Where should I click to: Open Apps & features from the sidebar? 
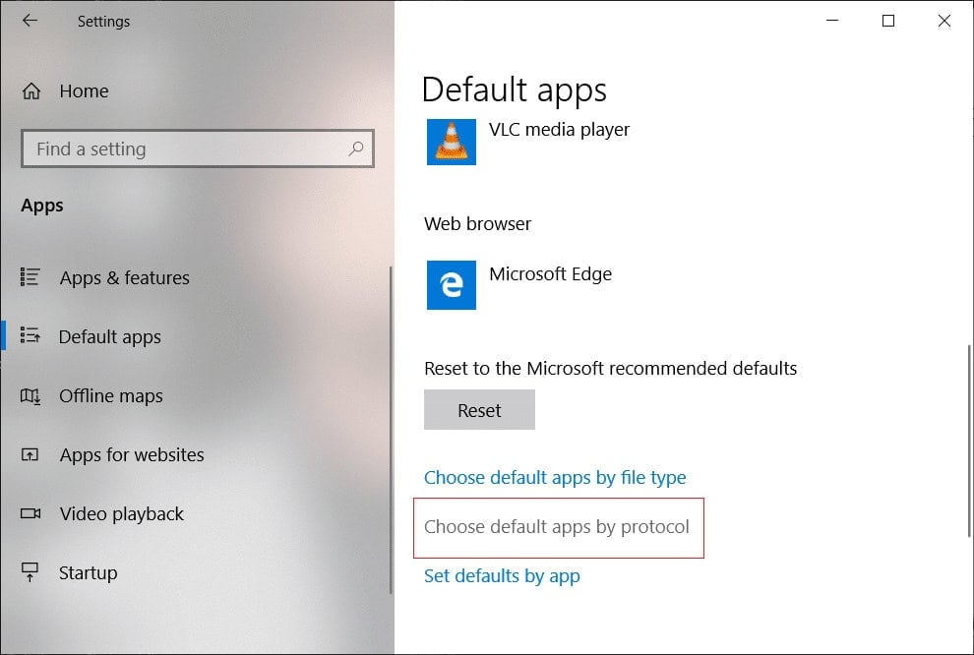tap(123, 277)
